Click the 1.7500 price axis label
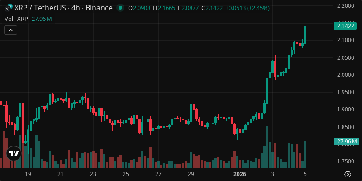Screen dimensions: 362x181 point(346,162)
